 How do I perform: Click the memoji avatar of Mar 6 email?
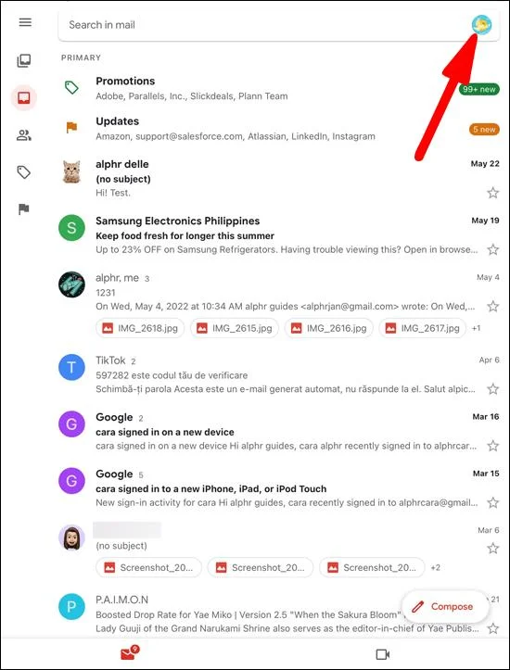coord(71,537)
